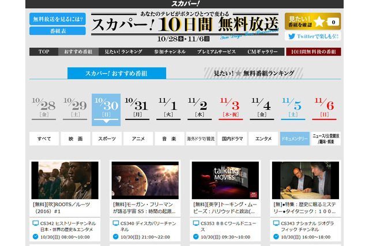
Task: Click the 番組表 button
Action: [57, 31]
